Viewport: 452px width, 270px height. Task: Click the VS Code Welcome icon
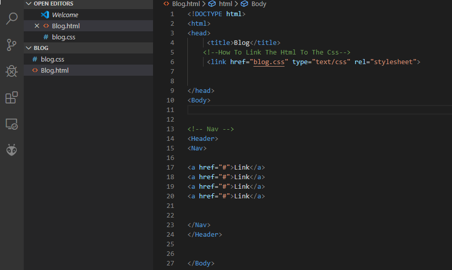tap(45, 15)
